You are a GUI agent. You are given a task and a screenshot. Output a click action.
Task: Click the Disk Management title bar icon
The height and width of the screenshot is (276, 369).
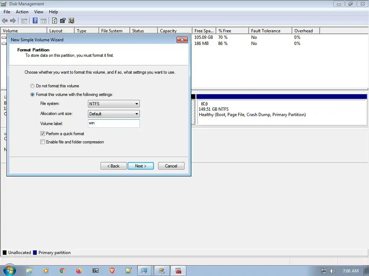[4, 4]
